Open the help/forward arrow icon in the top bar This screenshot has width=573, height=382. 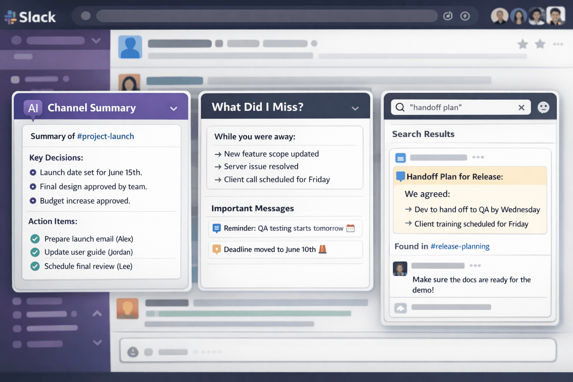[x=465, y=16]
